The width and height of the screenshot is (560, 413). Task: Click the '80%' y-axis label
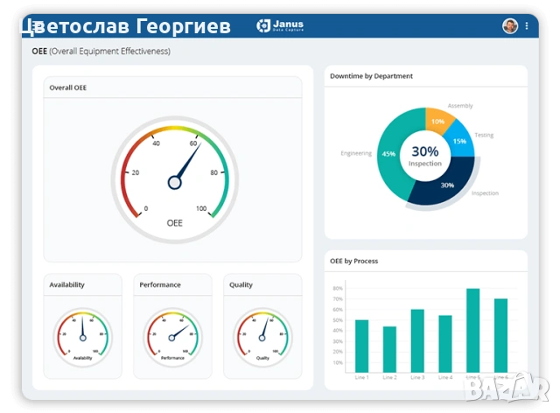tap(338, 289)
